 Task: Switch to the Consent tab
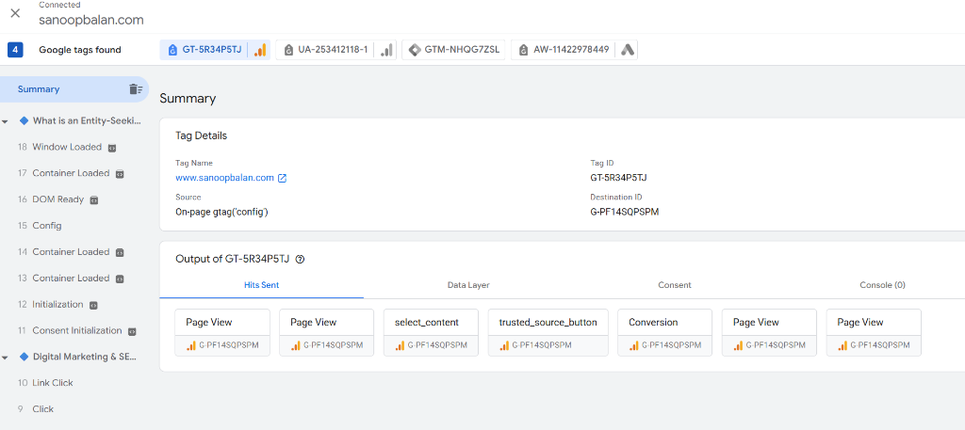(x=675, y=285)
